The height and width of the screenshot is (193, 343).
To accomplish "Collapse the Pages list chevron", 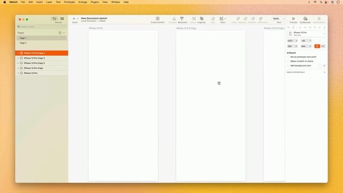I will [x=64, y=33].
